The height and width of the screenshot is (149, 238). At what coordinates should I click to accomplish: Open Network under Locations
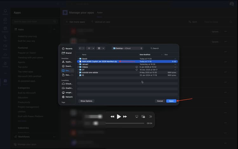click(67, 97)
